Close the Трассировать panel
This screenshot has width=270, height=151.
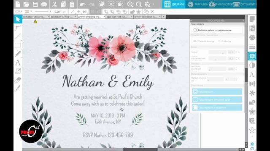[243, 21]
